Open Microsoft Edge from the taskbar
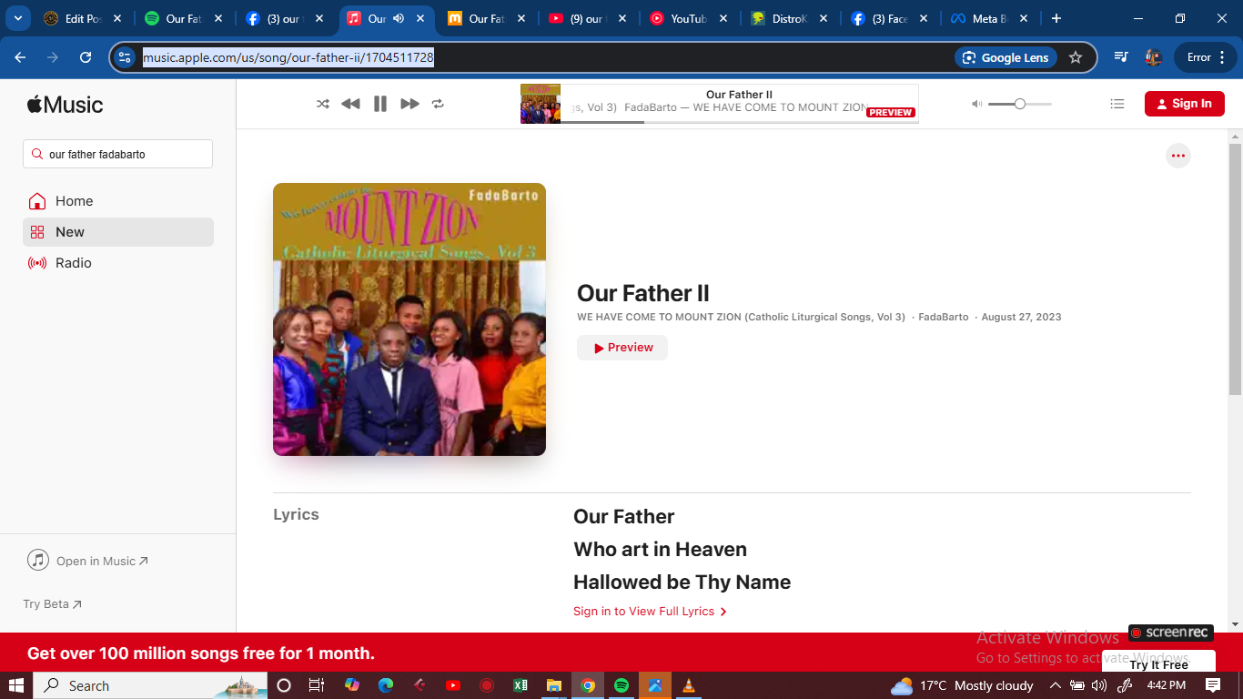This screenshot has height=699, width=1243. pyautogui.click(x=386, y=685)
